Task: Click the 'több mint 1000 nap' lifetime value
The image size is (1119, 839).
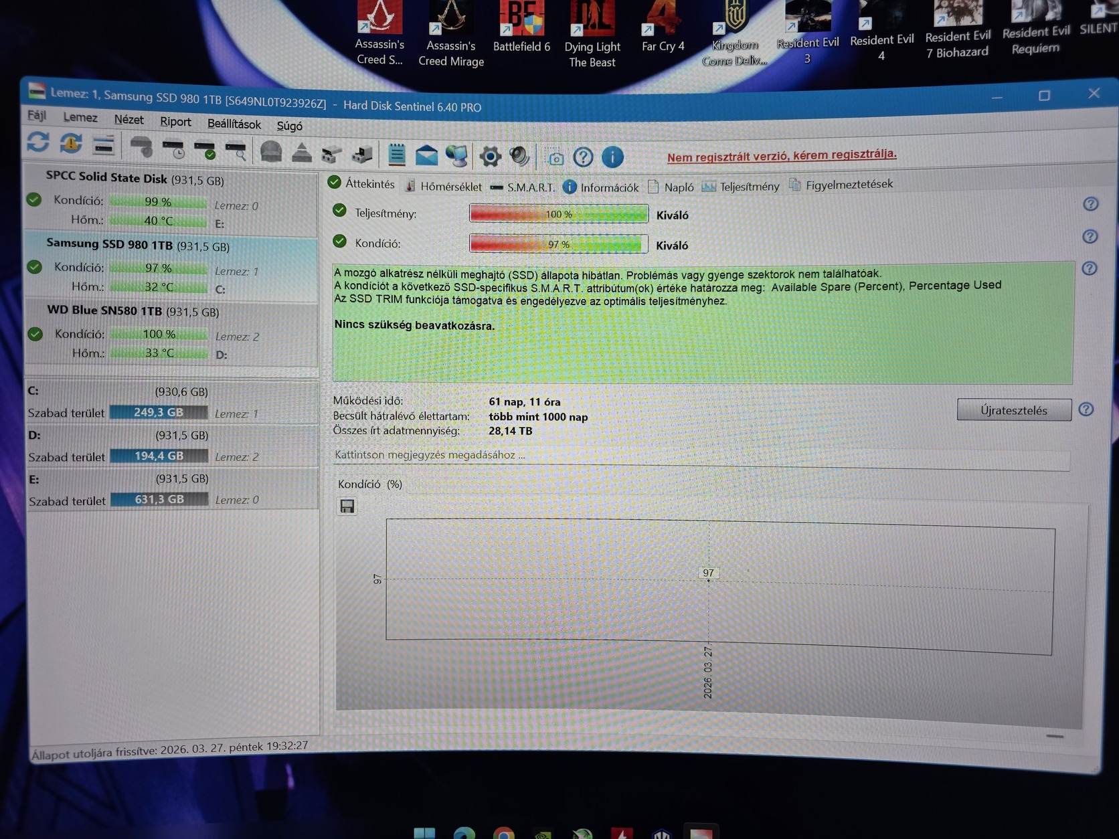Action: [538, 416]
